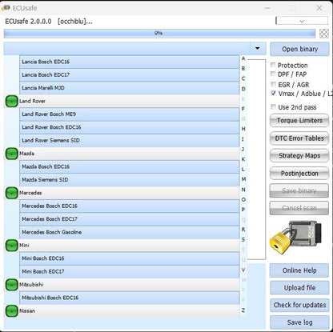Select Lancia Bosch EDC17 entry
The image size is (333, 332).
click(x=130, y=75)
